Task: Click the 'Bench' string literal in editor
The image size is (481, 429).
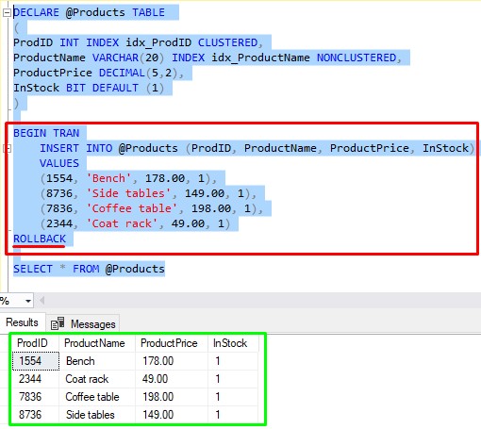Action: [x=108, y=178]
